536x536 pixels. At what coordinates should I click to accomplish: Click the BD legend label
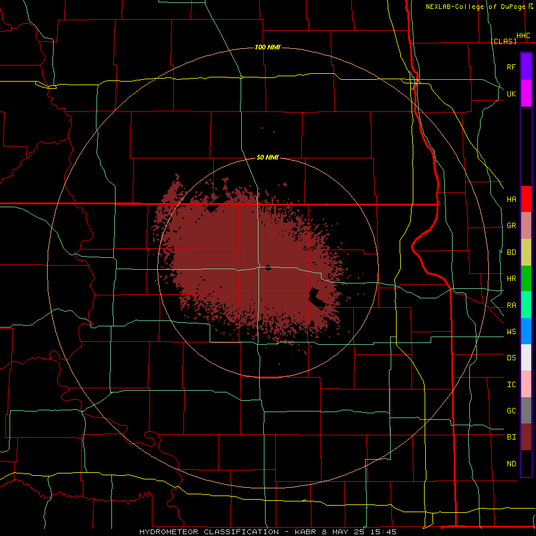[x=511, y=253]
